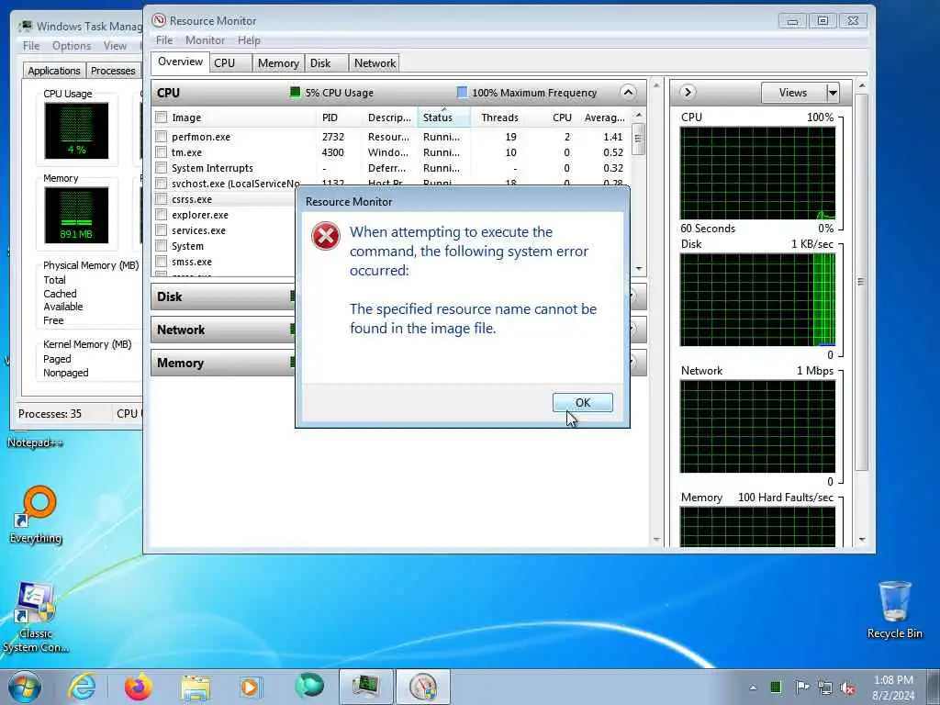Click the Views button
Screen dimensions: 940x705
pyautogui.click(x=793, y=93)
